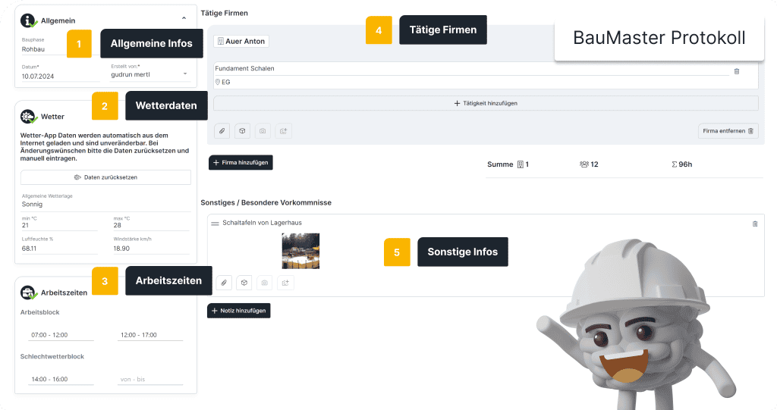Image resolution: width=777 pixels, height=410 pixels.
Task: Click the total hours 96h
Action: (682, 164)
